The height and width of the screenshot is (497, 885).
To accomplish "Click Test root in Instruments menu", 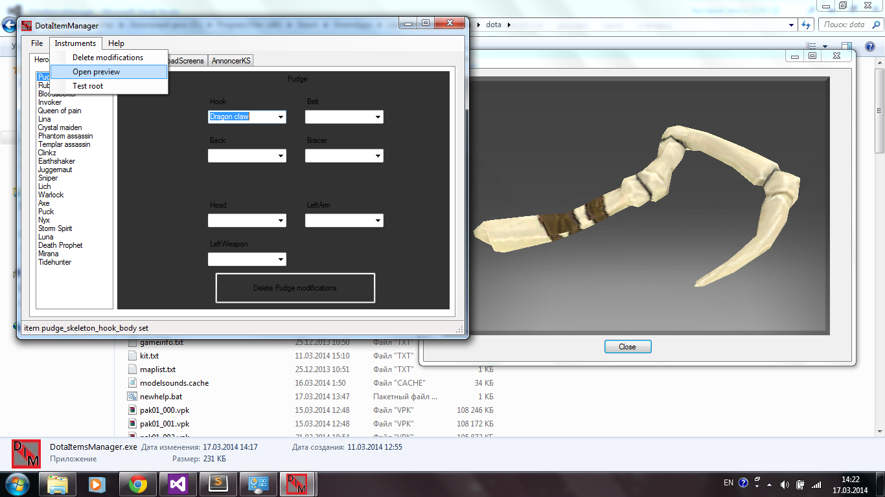I will [x=108, y=86].
